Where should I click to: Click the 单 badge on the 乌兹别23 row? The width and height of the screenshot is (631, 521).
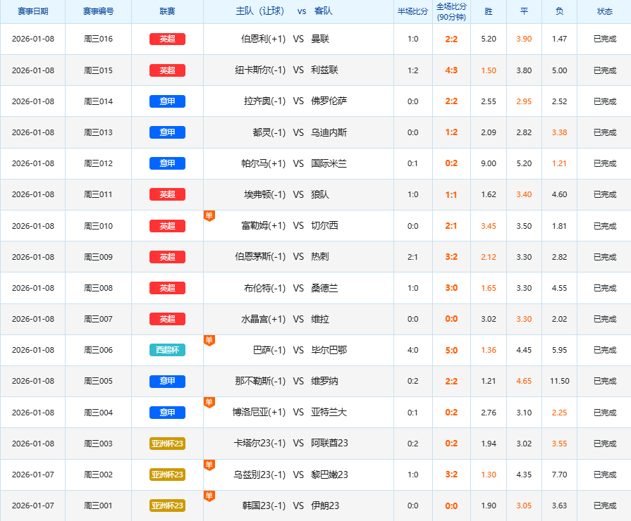(x=209, y=465)
